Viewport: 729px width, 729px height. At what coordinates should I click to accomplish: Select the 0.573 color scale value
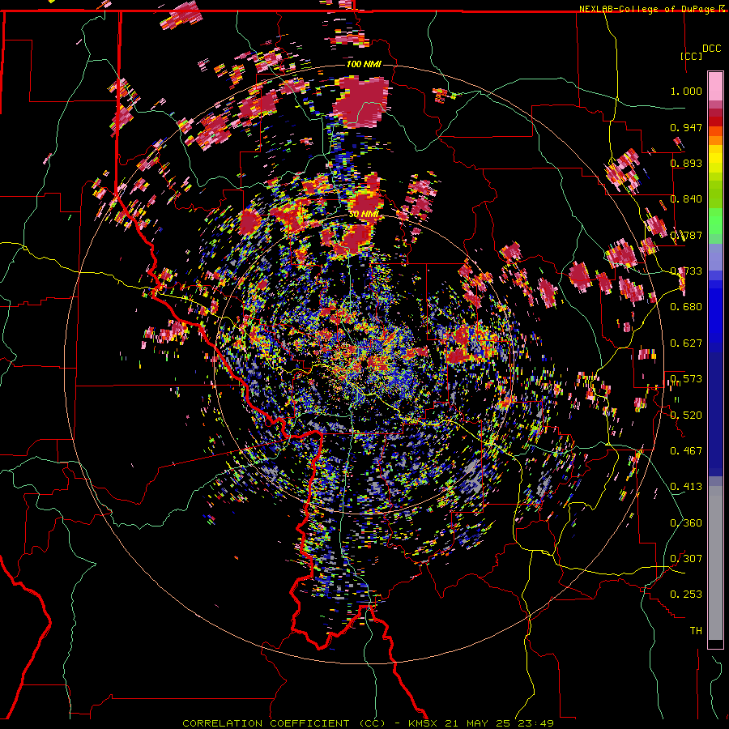686,379
